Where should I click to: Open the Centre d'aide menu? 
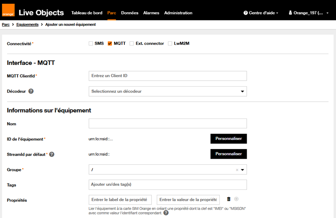261,13
